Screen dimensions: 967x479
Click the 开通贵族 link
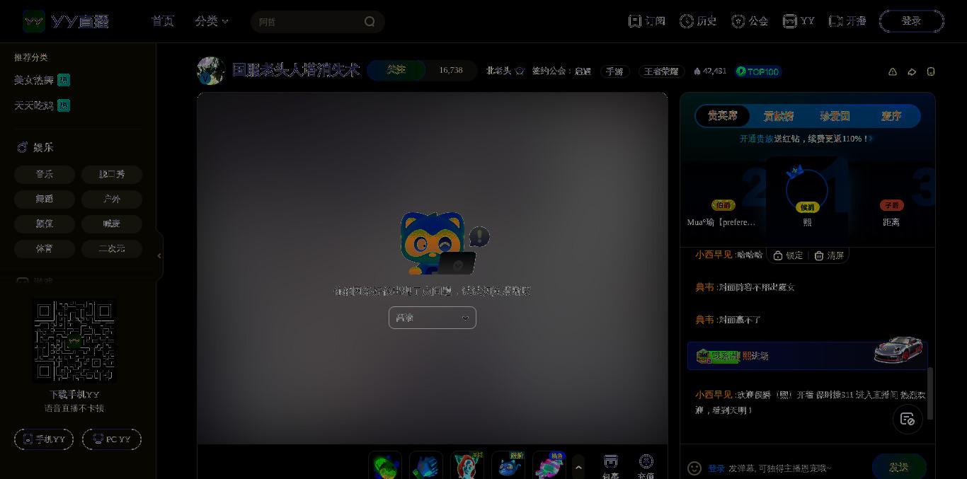coord(756,139)
